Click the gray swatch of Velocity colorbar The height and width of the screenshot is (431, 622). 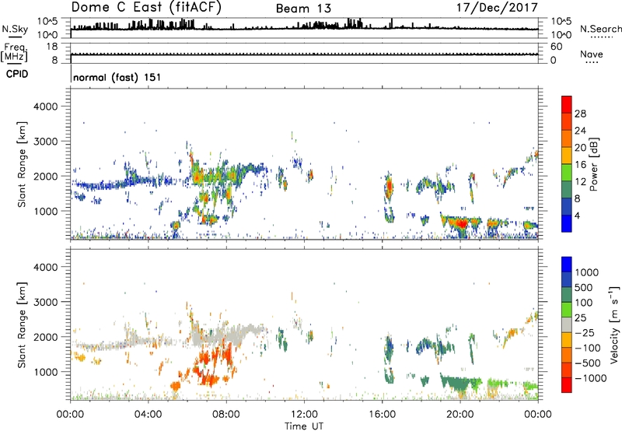pos(567,324)
